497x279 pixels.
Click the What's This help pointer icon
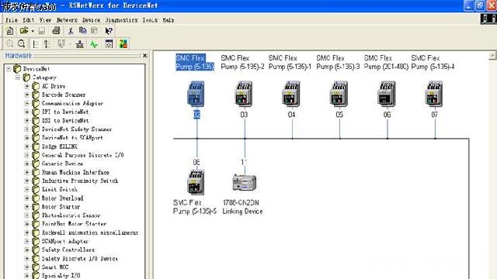109,31
